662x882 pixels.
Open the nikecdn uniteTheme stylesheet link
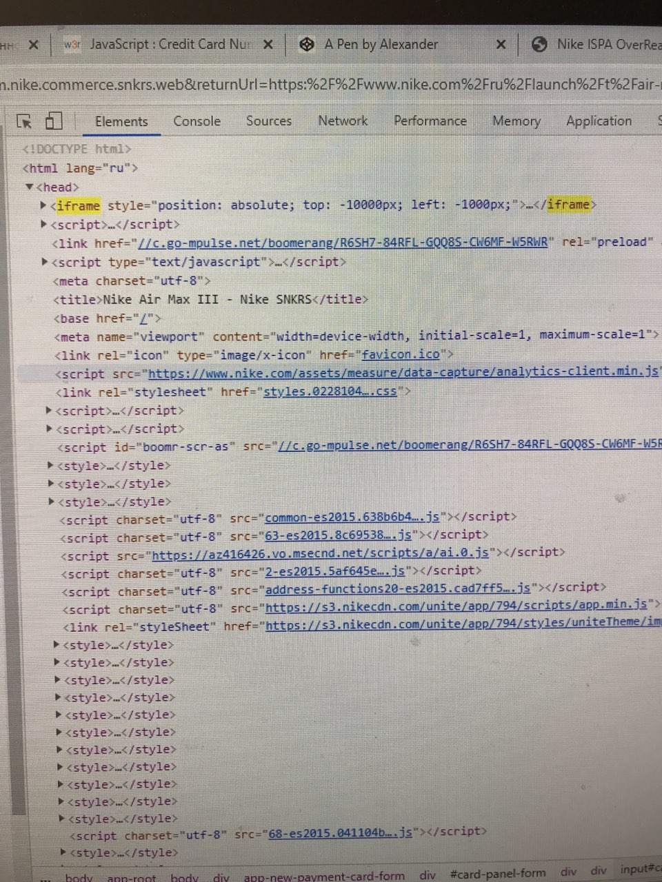(463, 624)
